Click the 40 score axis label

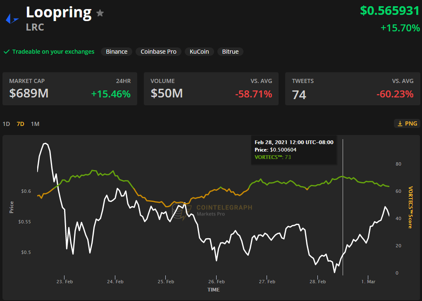coord(398,218)
